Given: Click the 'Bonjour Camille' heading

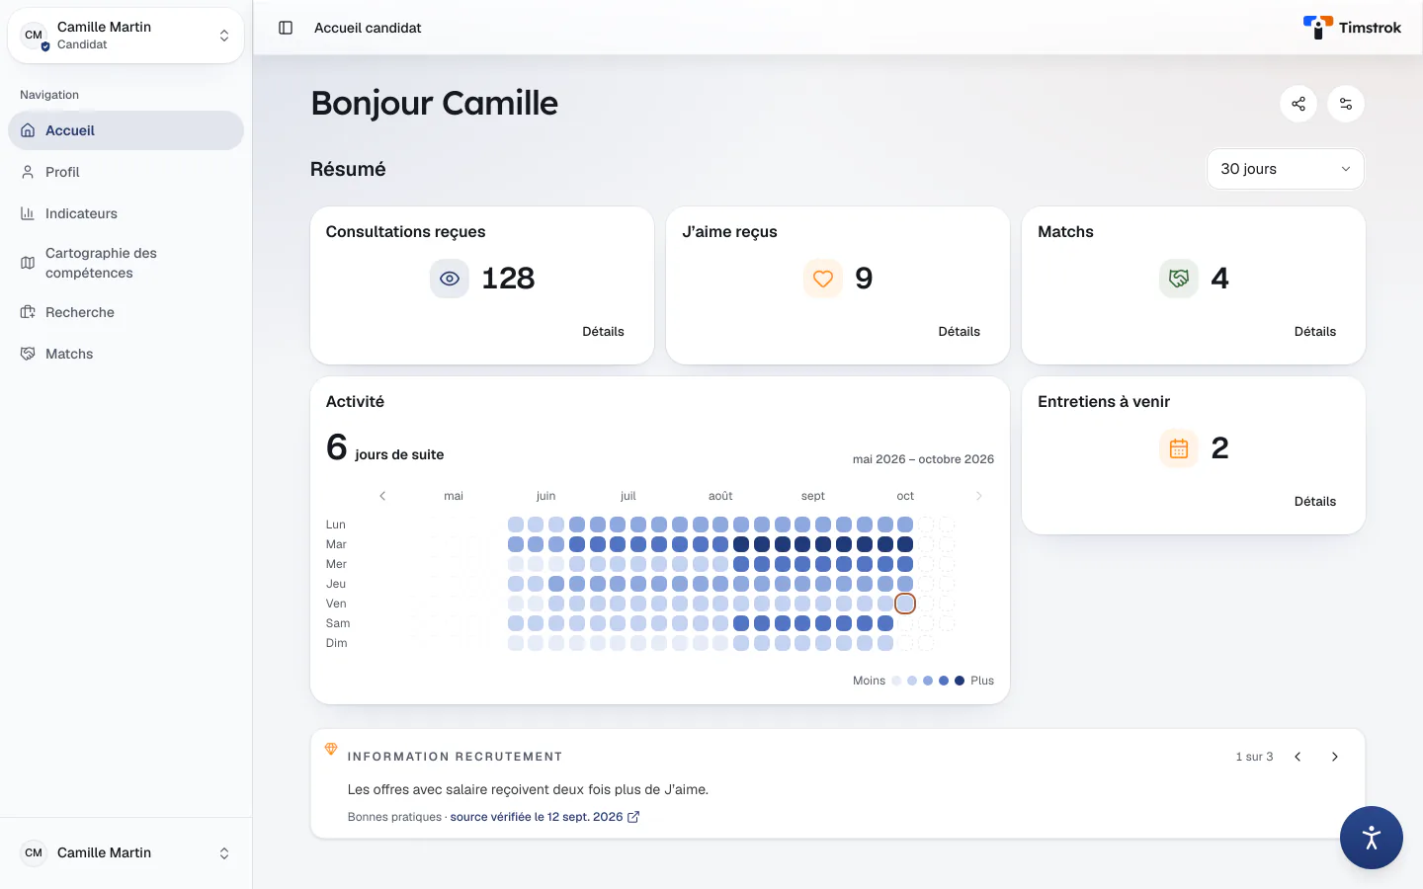Looking at the screenshot, I should 435,103.
